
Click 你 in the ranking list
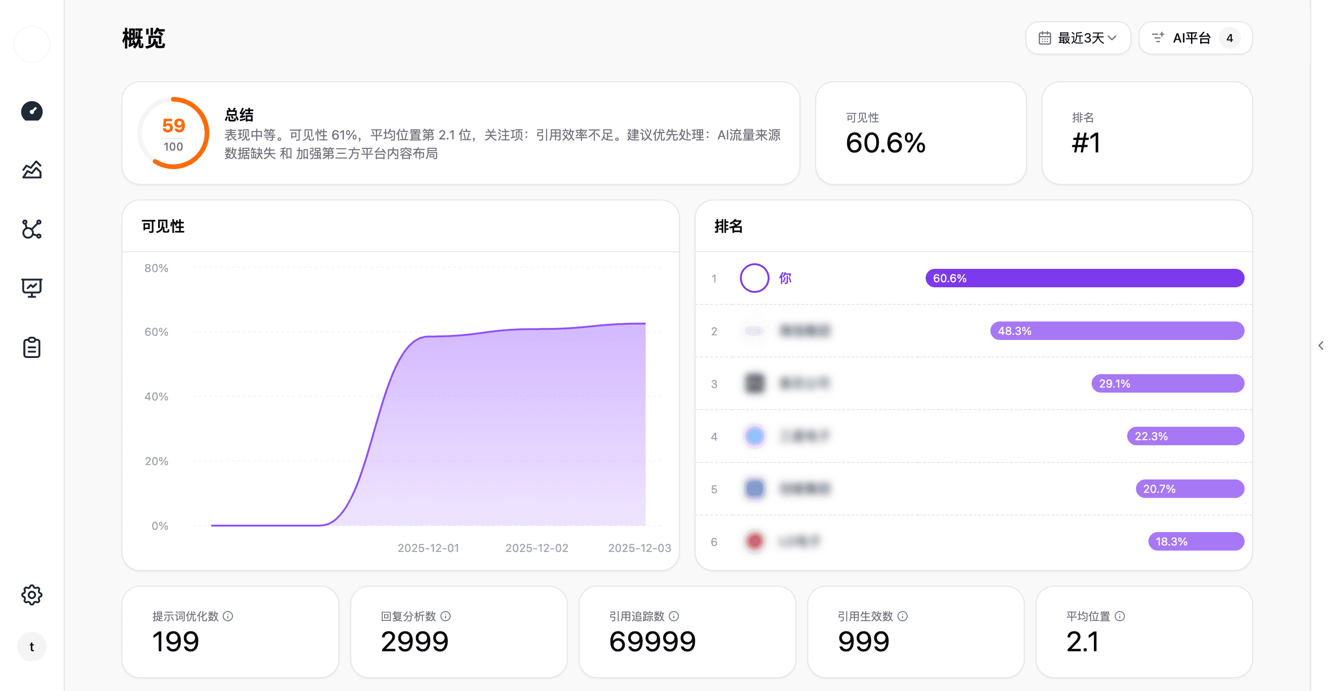click(786, 278)
